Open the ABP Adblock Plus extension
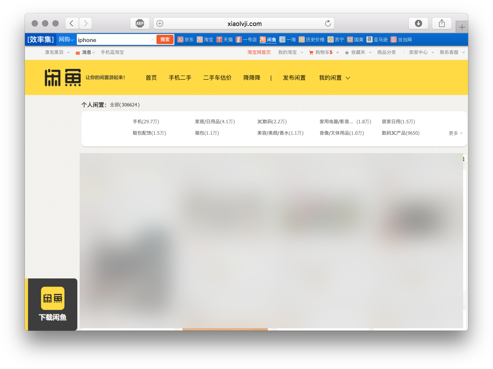Viewport: 493px width, 369px height. tap(140, 24)
